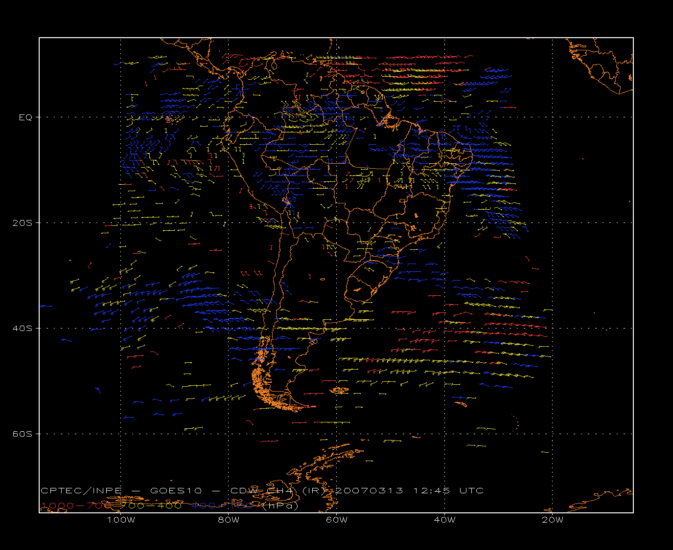This screenshot has height=550, width=673.
Task: Click the '60W' longitude label
Action: [x=337, y=520]
